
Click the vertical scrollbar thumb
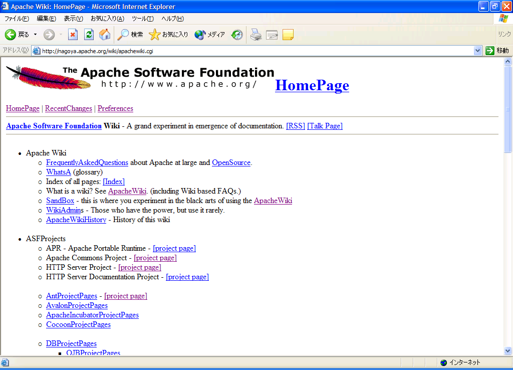pyautogui.click(x=507, y=109)
